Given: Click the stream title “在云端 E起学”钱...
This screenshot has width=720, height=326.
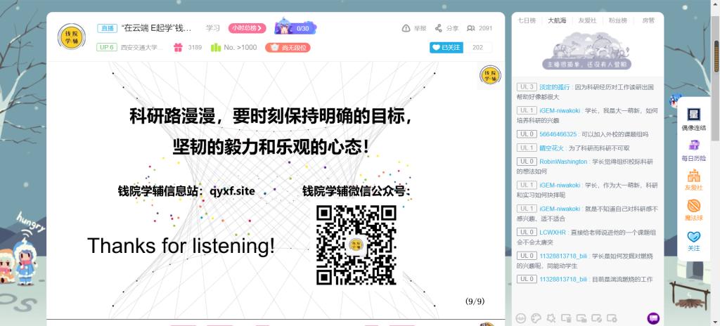Looking at the screenshot, I should [156, 28].
